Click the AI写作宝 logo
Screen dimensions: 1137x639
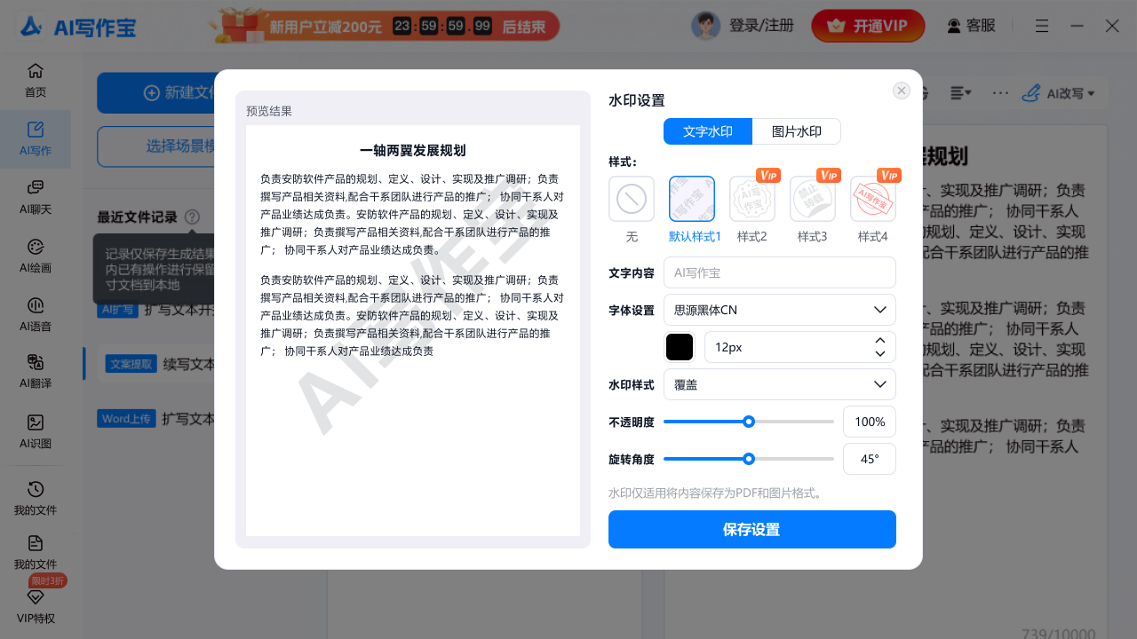tap(78, 27)
